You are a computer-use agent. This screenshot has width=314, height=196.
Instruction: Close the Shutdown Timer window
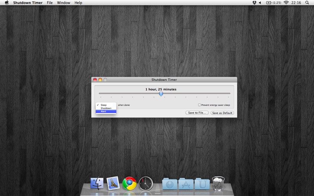point(95,80)
